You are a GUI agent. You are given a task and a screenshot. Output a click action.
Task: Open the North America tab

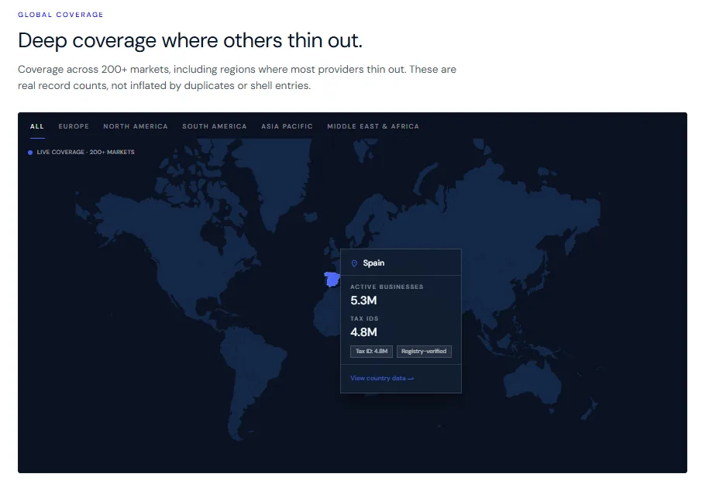(x=135, y=126)
